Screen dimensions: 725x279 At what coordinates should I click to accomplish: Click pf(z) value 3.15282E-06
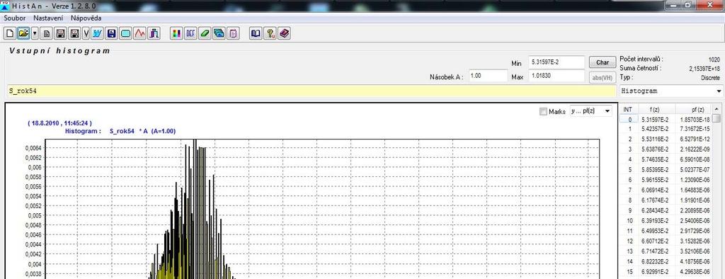[x=695, y=241]
